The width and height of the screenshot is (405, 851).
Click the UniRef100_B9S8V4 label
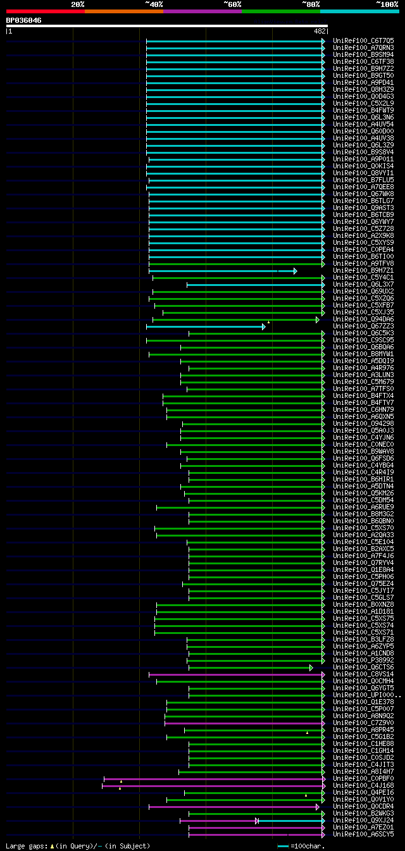[x=363, y=152]
